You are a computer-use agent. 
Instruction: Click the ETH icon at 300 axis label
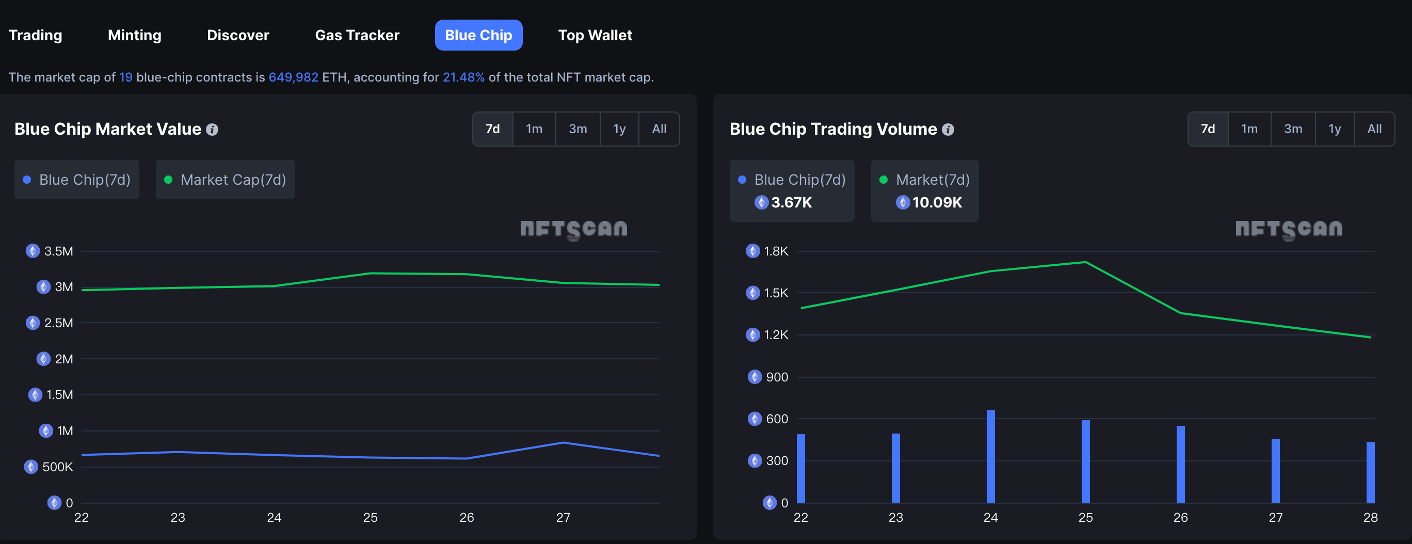point(755,460)
